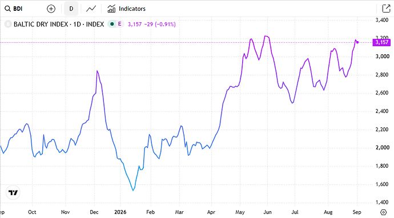Click the BALTIC DRY INDEX title legend

pos(59,25)
